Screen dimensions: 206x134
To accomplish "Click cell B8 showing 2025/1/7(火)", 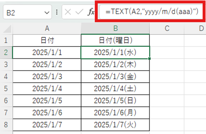I will tap(115, 125).
